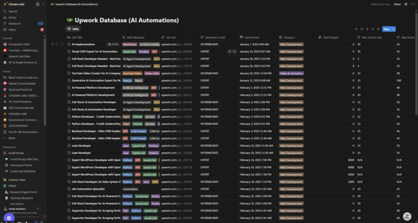
Task: Click comment icon in Strapi CMS Expert row
Action: click(229, 52)
